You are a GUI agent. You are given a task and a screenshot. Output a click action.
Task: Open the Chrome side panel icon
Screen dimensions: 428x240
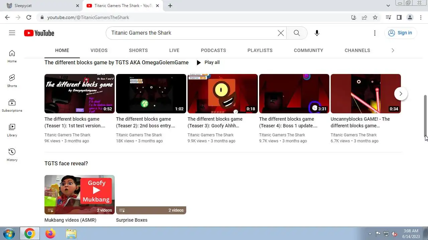tap(399, 17)
